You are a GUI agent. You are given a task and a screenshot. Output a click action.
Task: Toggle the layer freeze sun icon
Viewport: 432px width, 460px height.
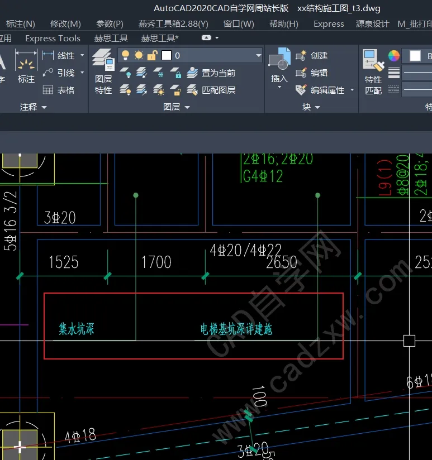(139, 55)
